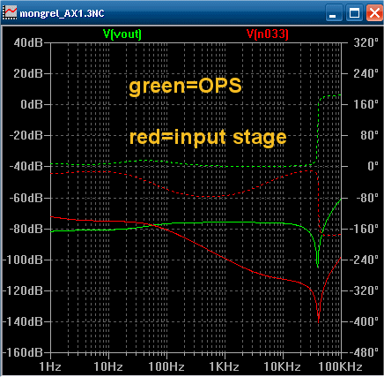This screenshot has height=377, width=384.
Task: Click the mongrel_AX1.3NC window title
Action: click(62, 13)
